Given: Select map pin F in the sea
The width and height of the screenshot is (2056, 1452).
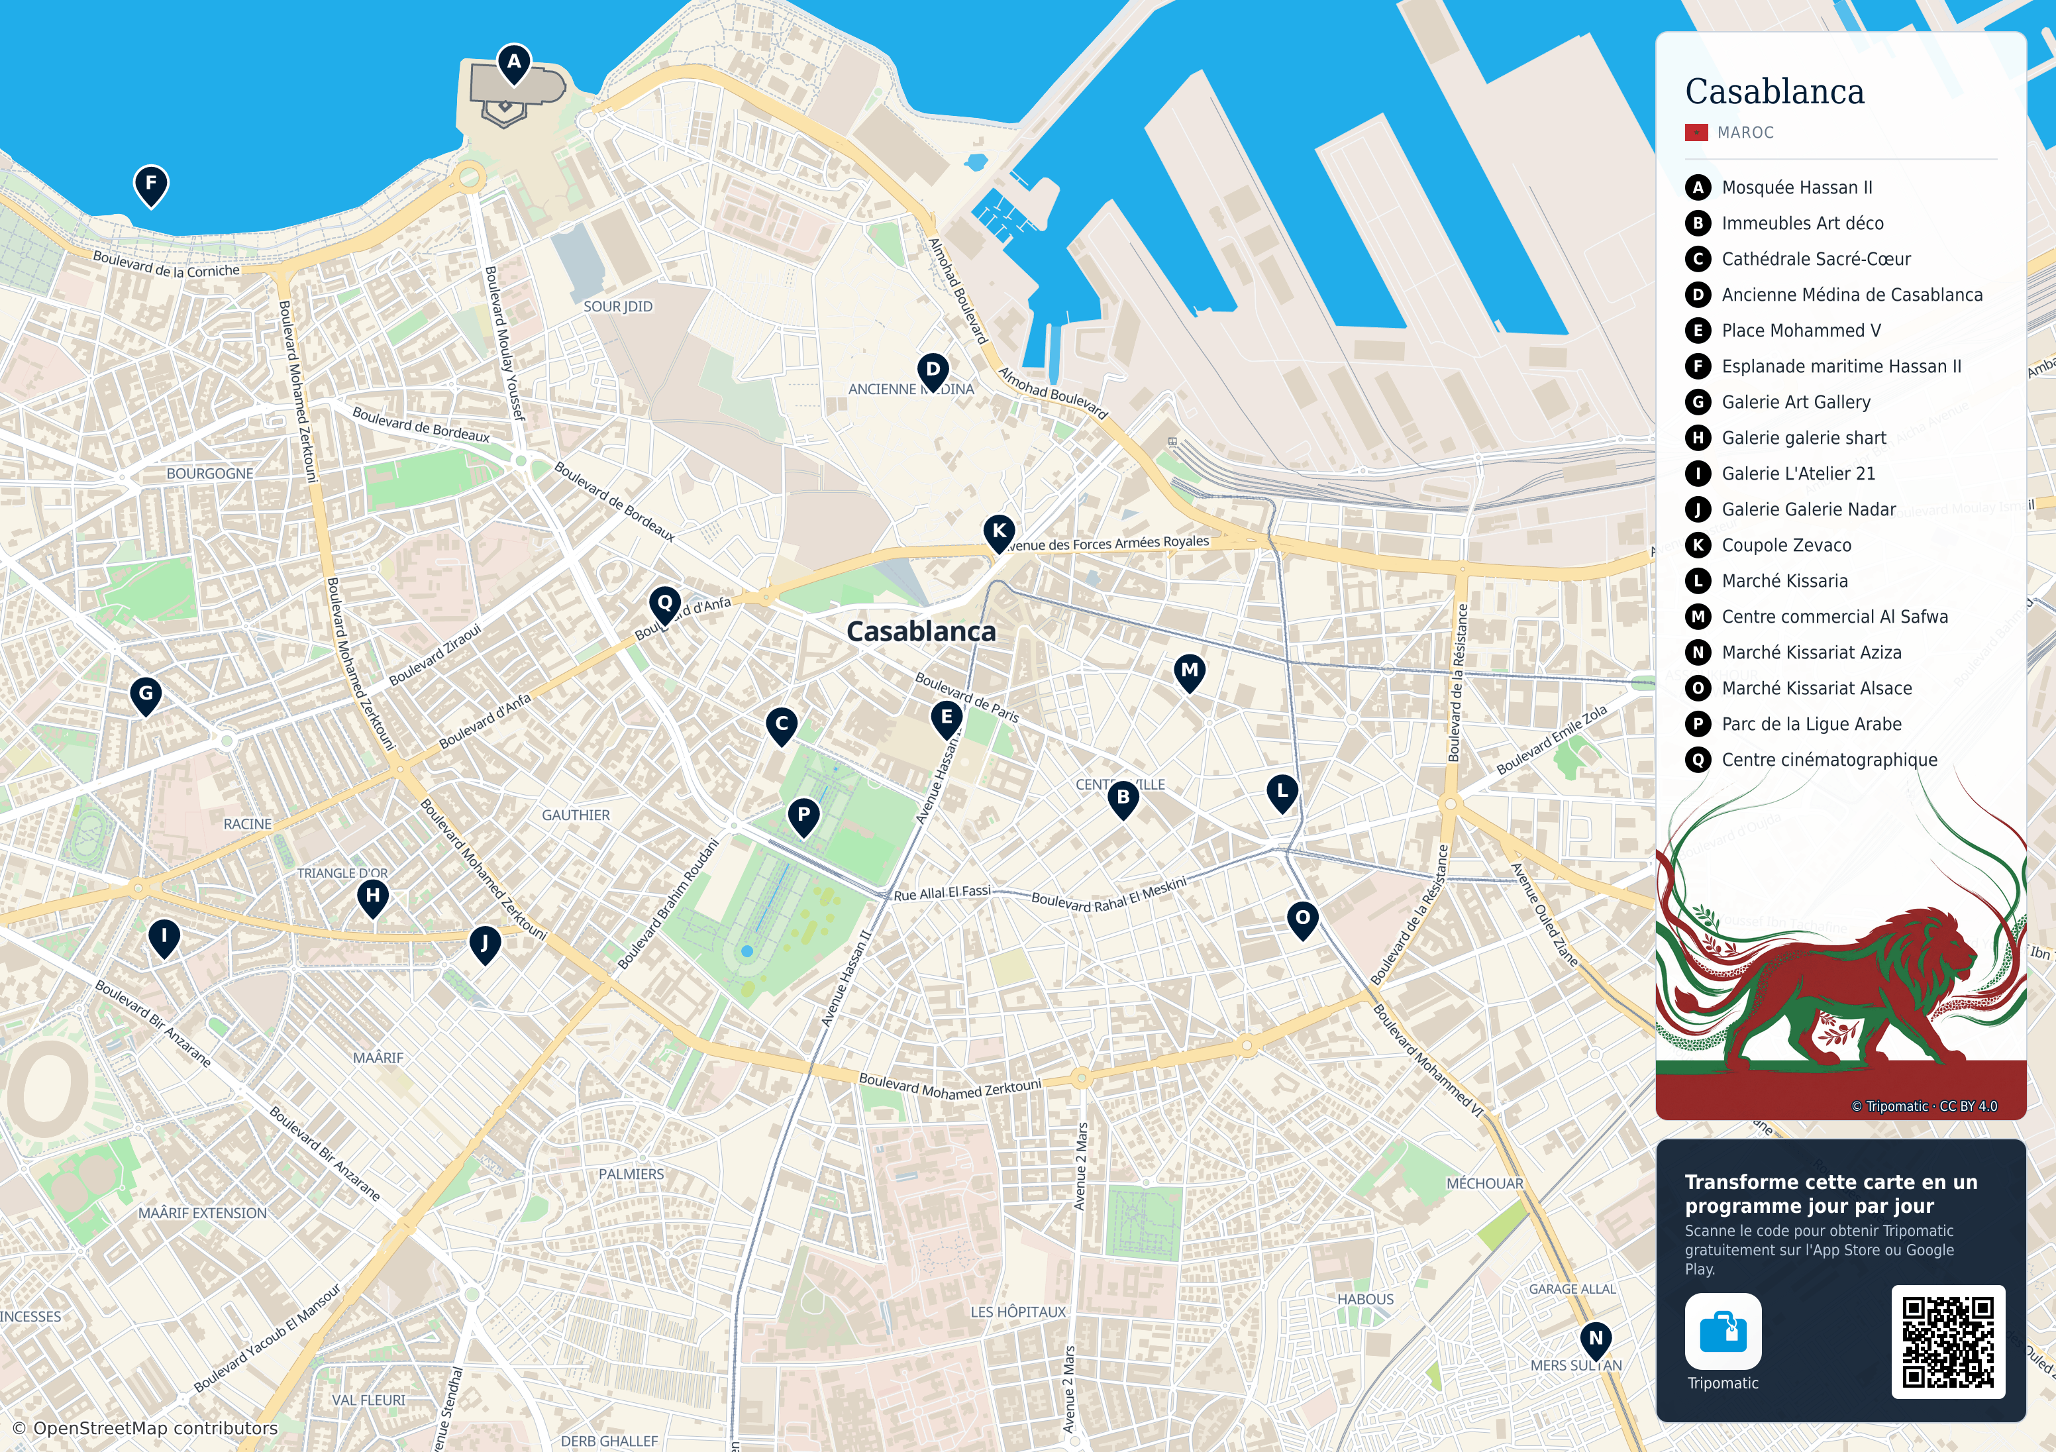Looking at the screenshot, I should (x=151, y=185).
